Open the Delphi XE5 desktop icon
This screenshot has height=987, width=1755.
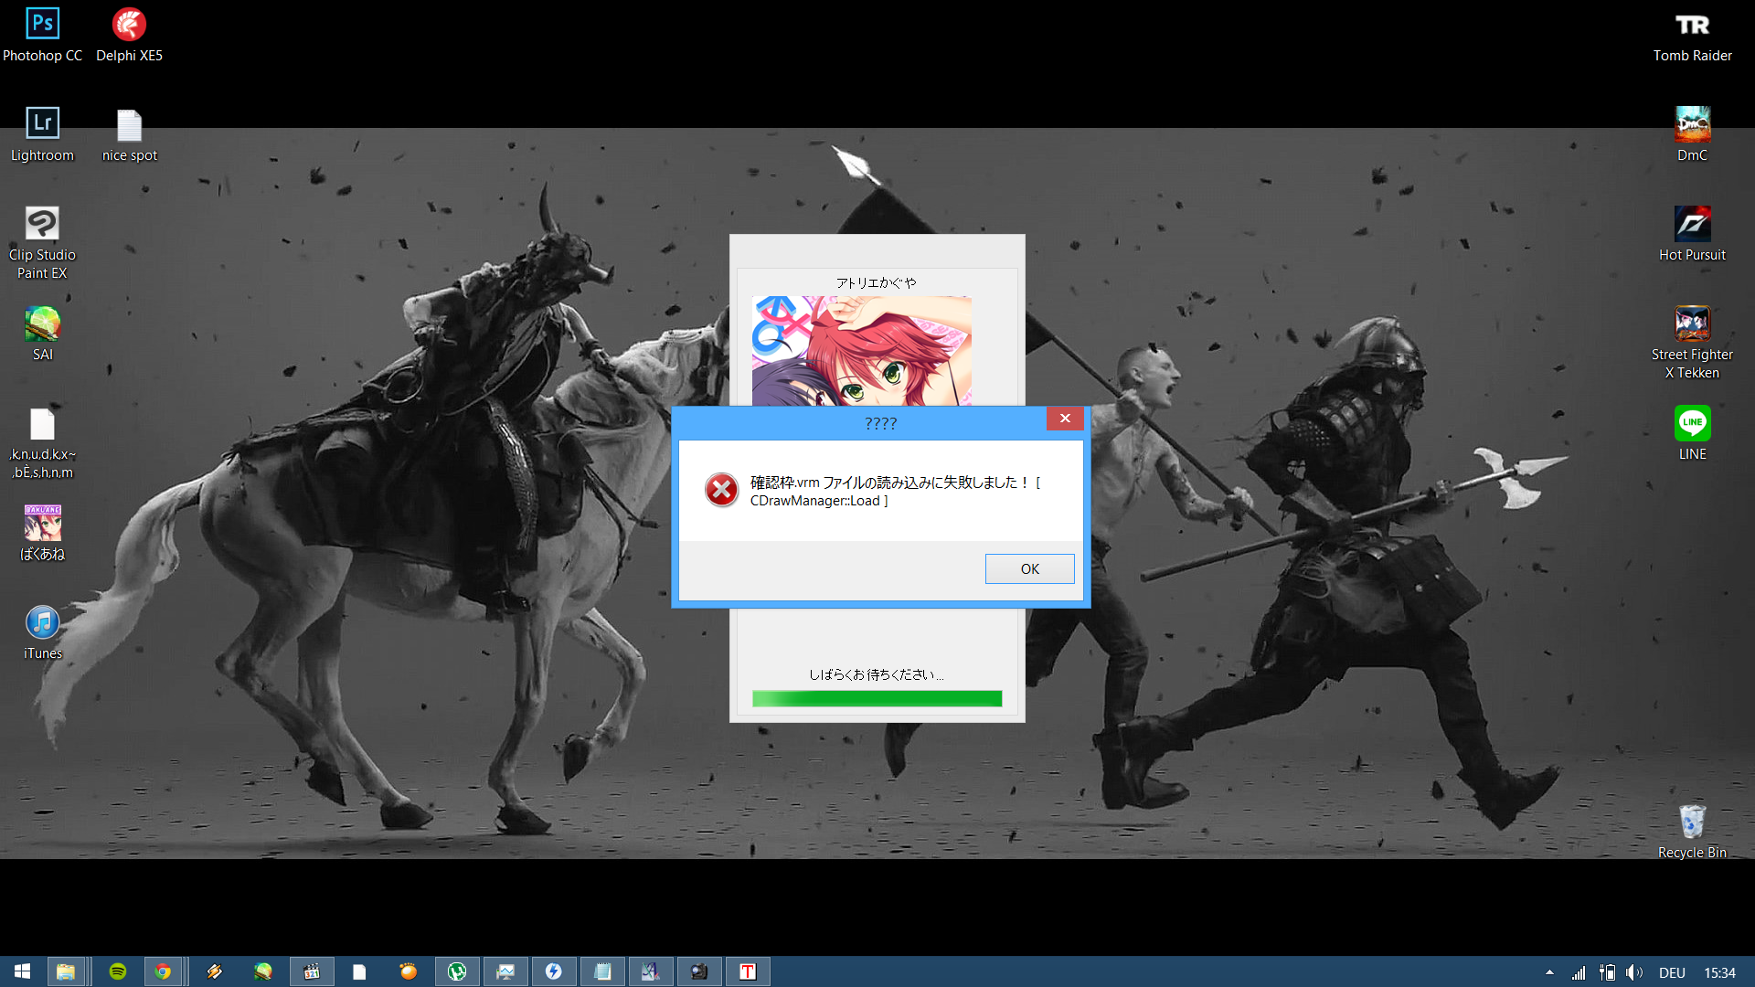coord(129,25)
